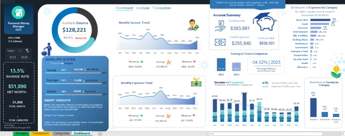345x136 pixels.
Task: Add a new sheet with plus button
Action: [x=100, y=134]
